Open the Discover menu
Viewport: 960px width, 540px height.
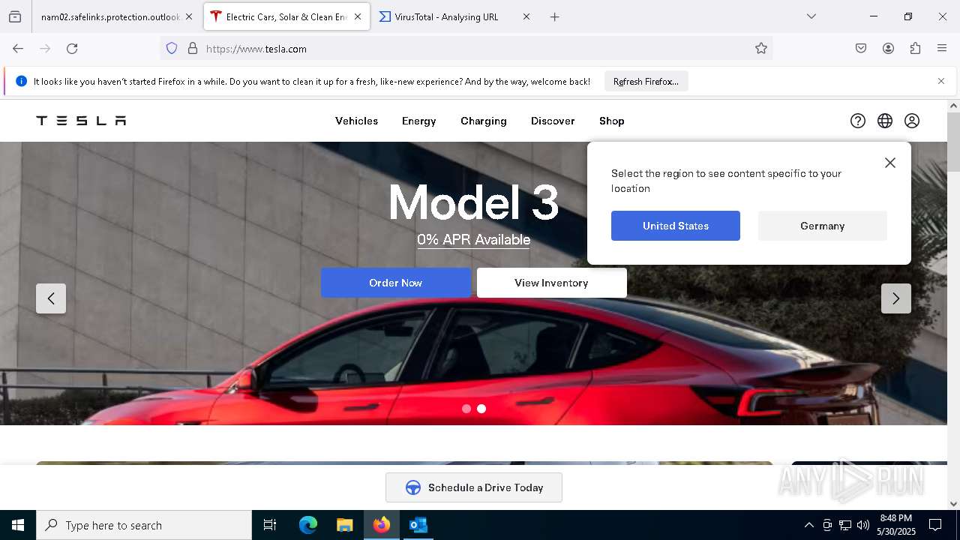tap(553, 121)
